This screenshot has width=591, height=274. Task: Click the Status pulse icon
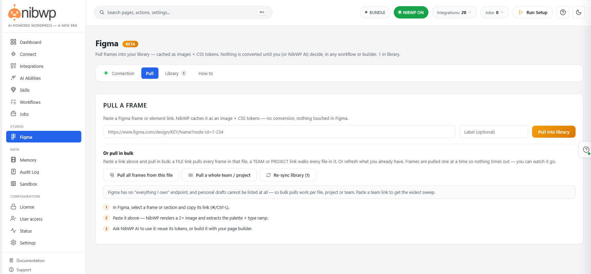(13, 231)
